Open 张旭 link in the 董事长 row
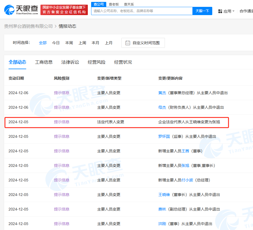Viewport: 253px width, 230px height. pos(185,166)
